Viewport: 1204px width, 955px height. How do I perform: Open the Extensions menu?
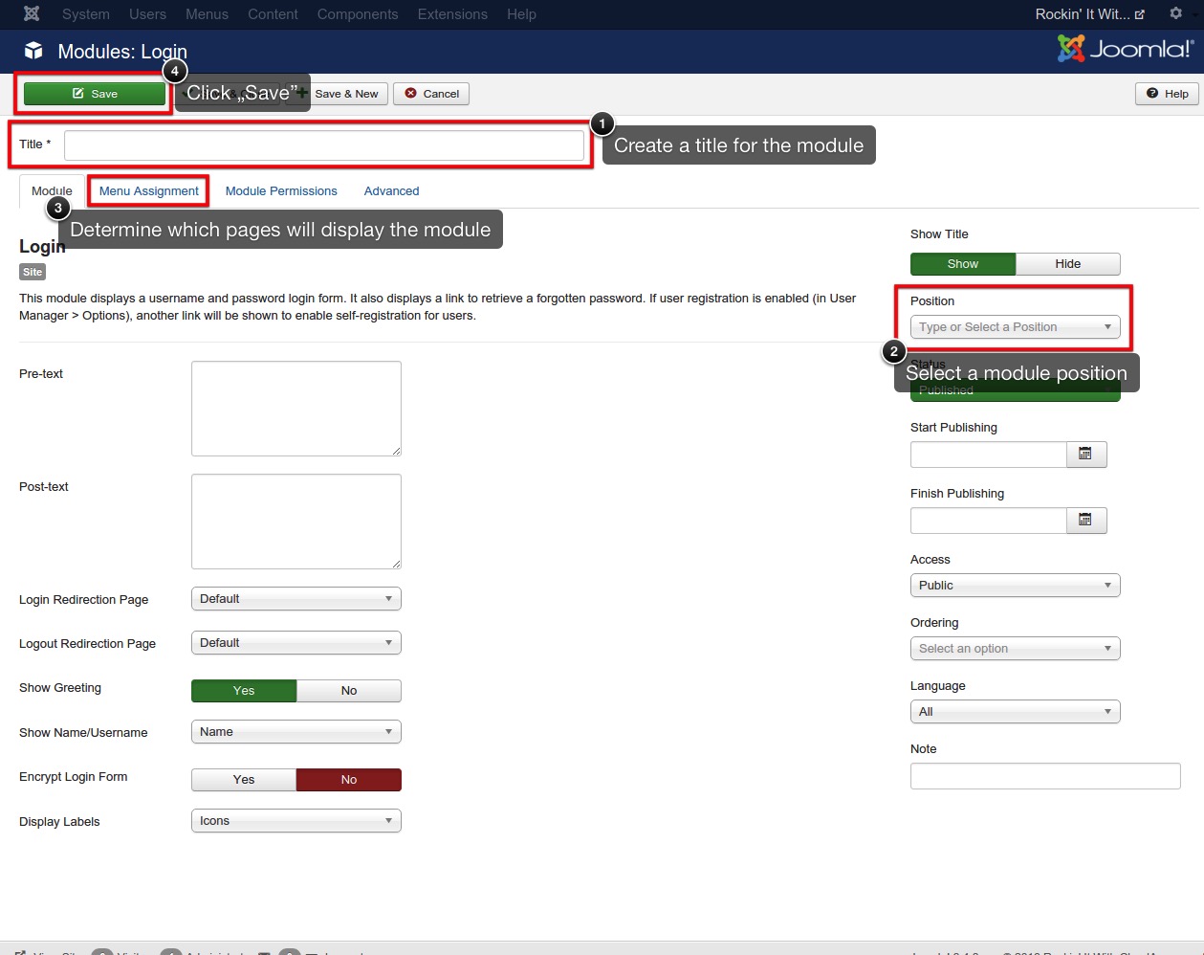tap(452, 14)
